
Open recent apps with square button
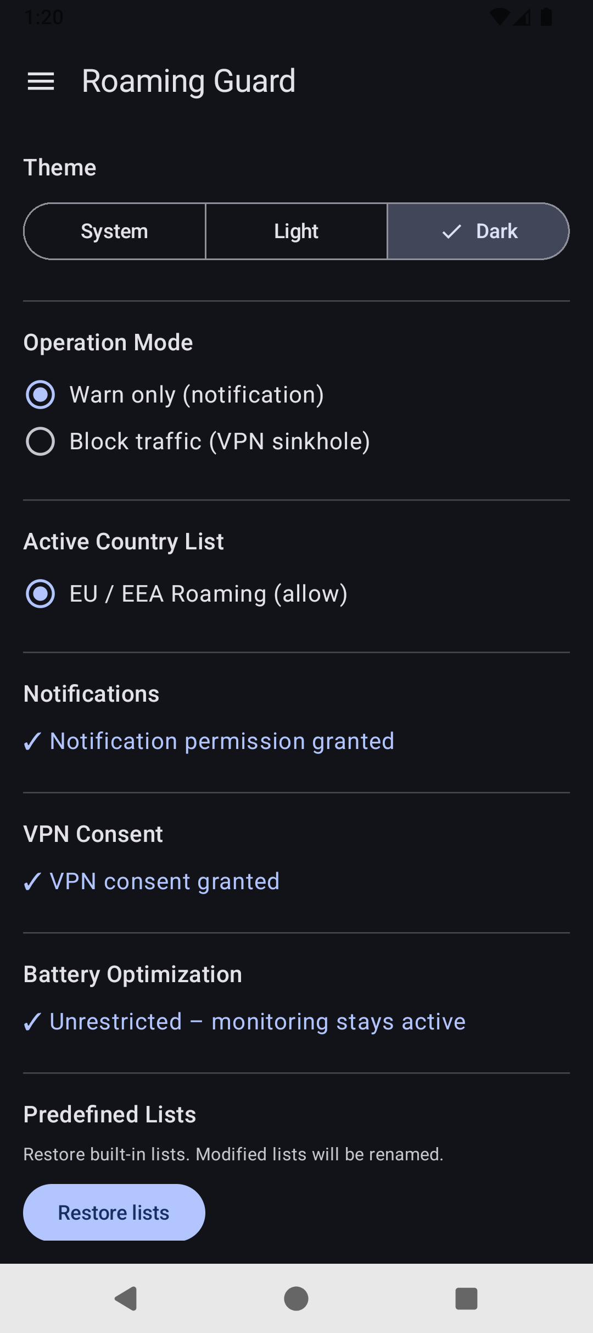point(466,1298)
